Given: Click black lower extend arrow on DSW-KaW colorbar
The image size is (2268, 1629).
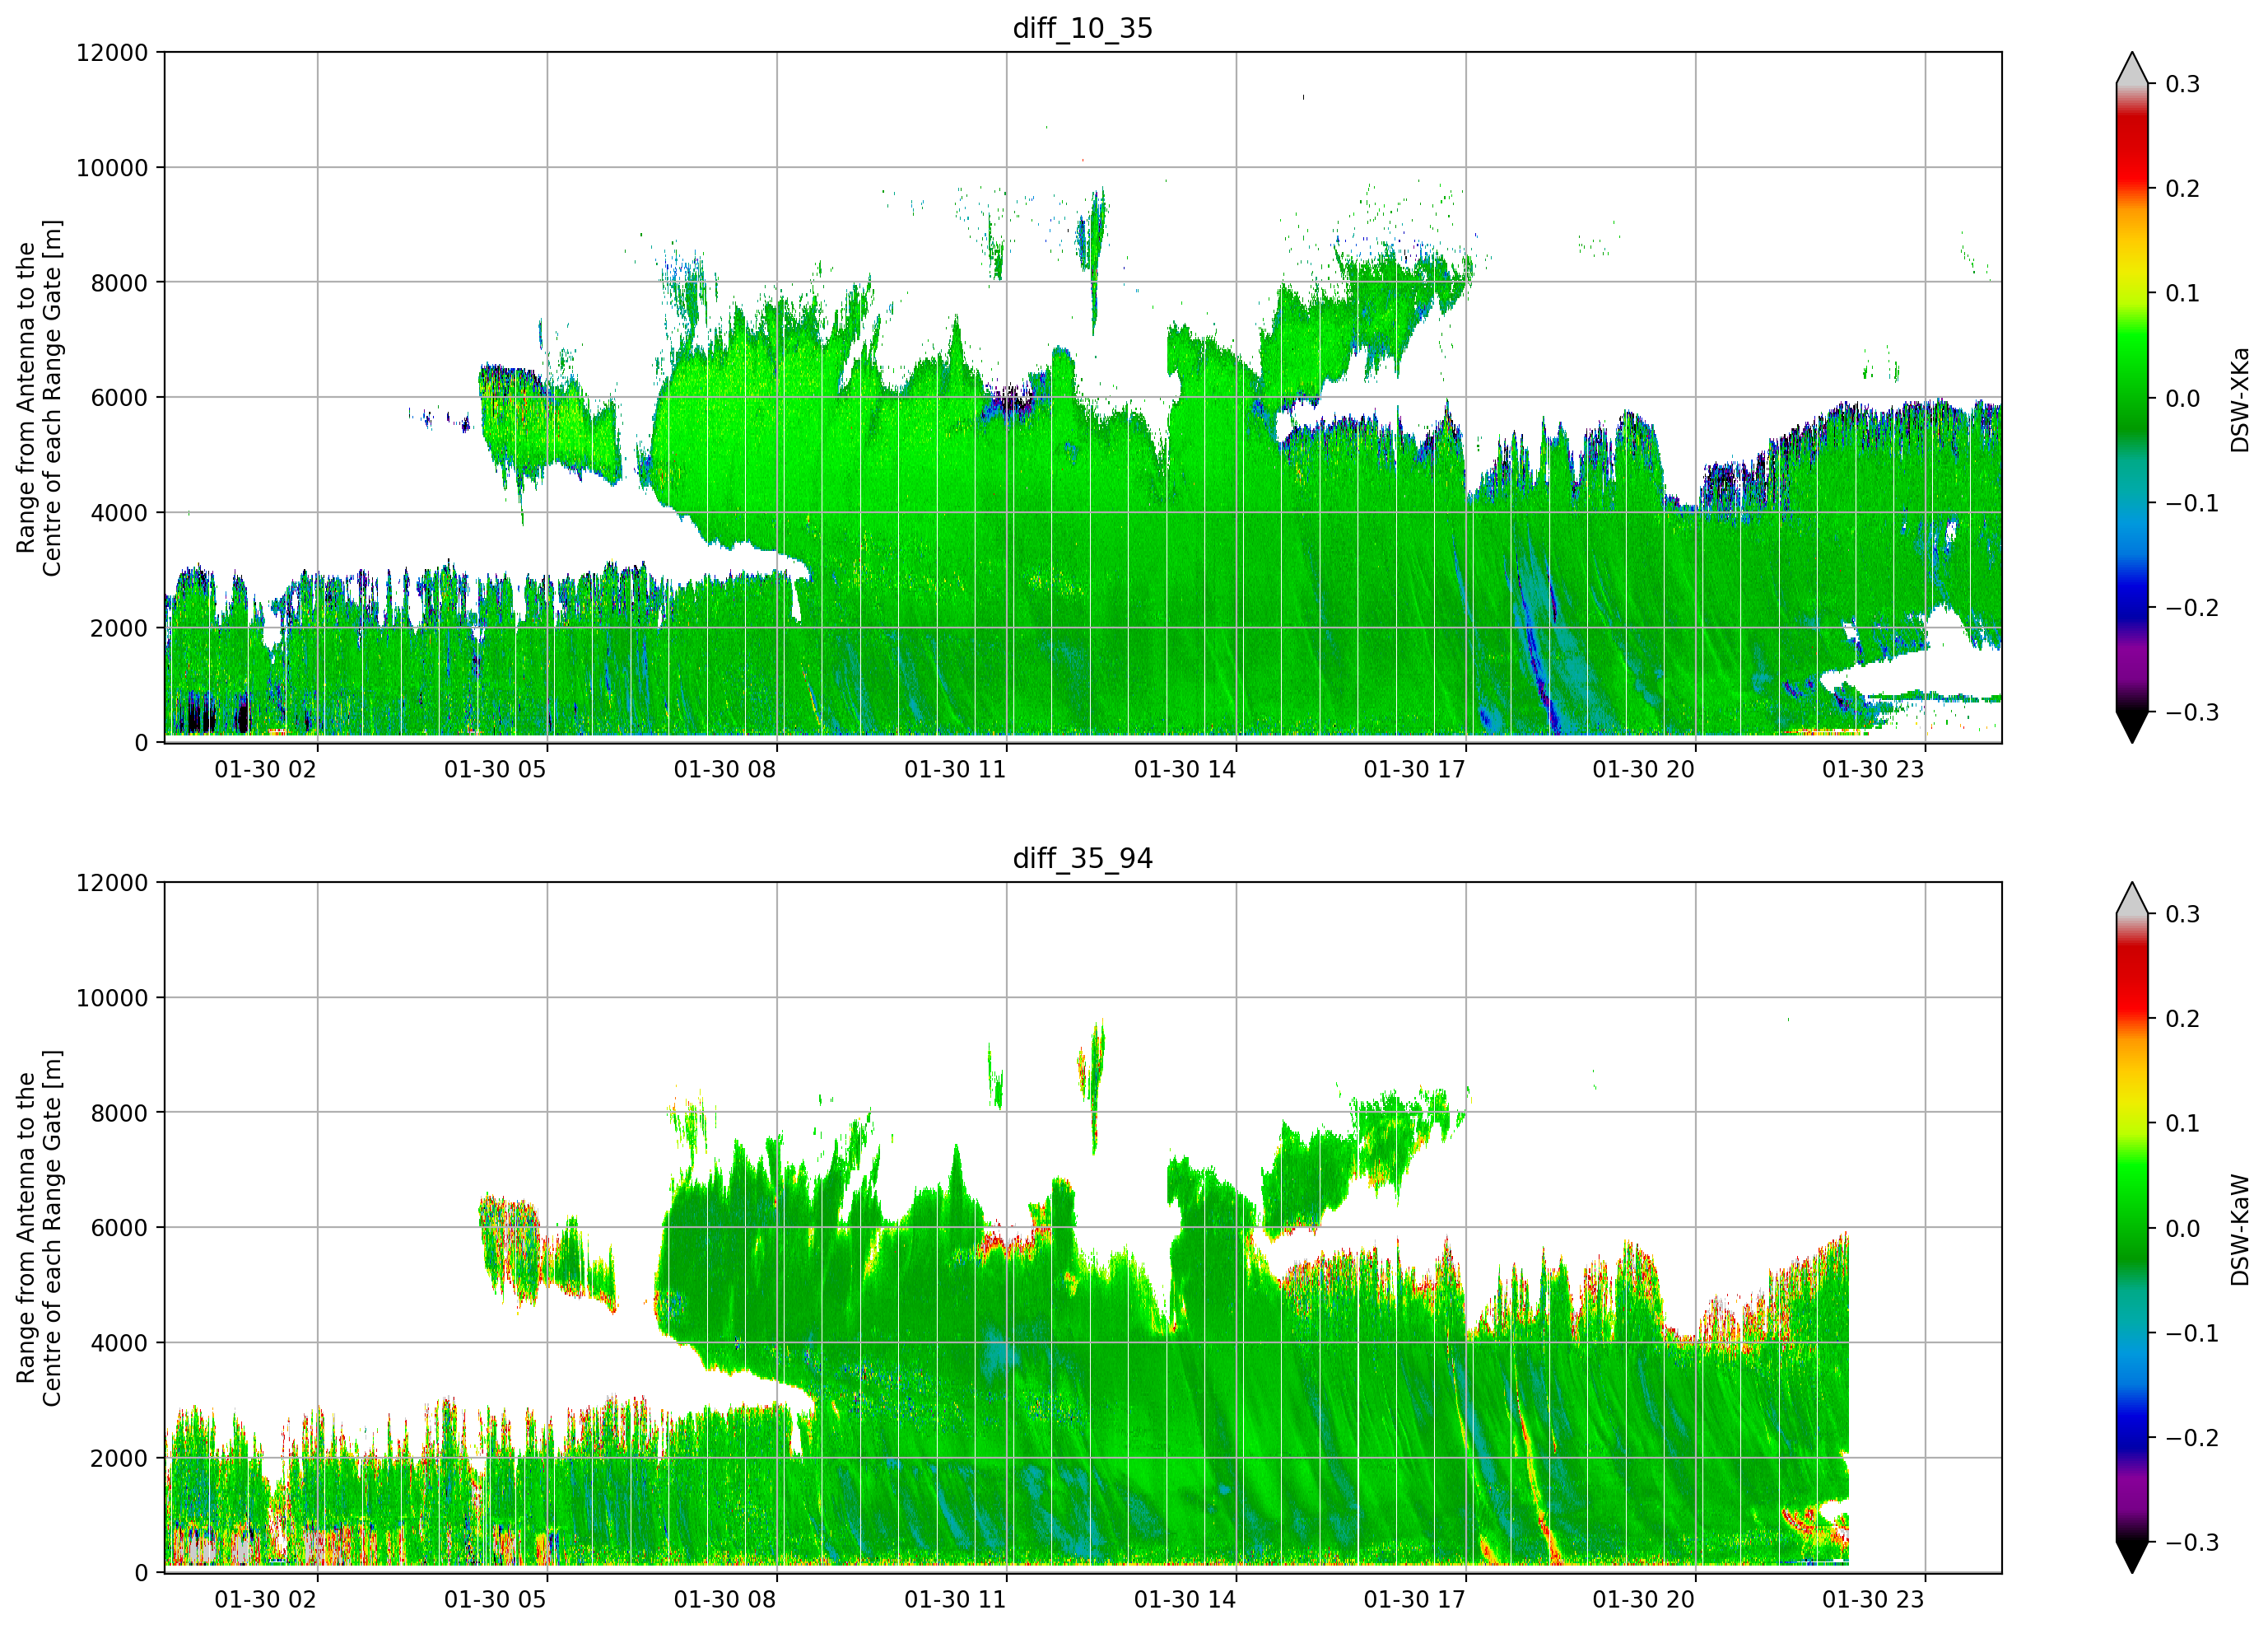Looking at the screenshot, I should (2132, 1557).
